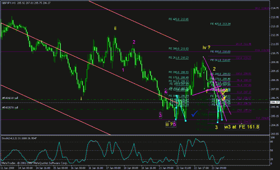Click the '16 Jan 00:00' time axis label
The image size is (280, 170).
pos(78,168)
